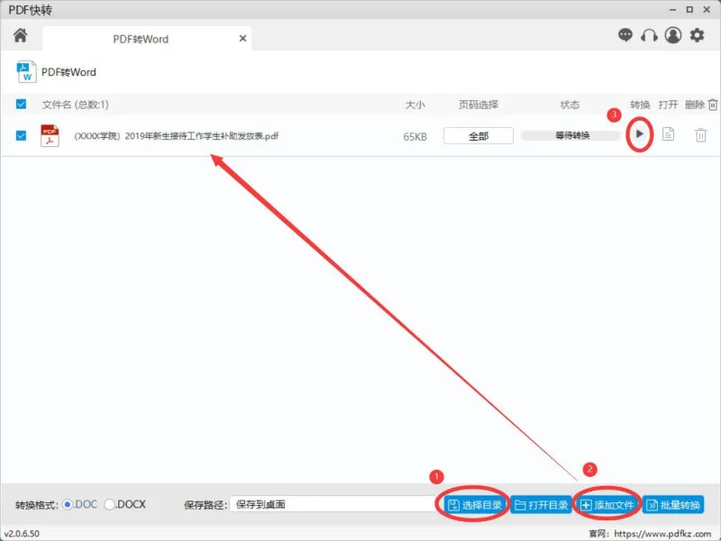The image size is (721, 541).
Task: Click the 页码选择 column header
Action: [x=479, y=105]
